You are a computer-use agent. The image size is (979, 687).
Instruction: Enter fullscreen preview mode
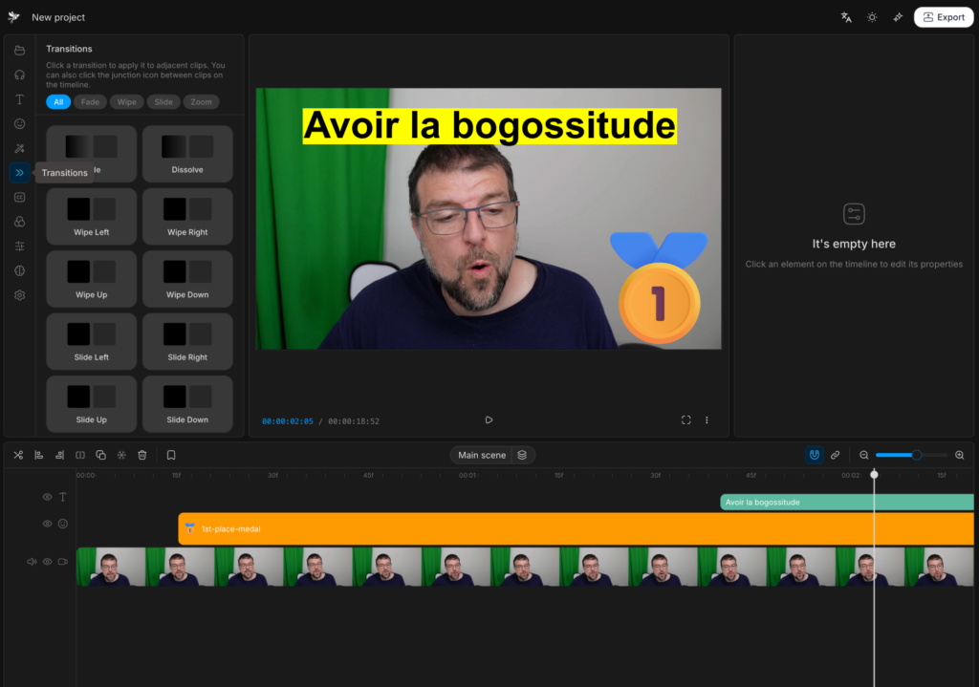point(685,420)
